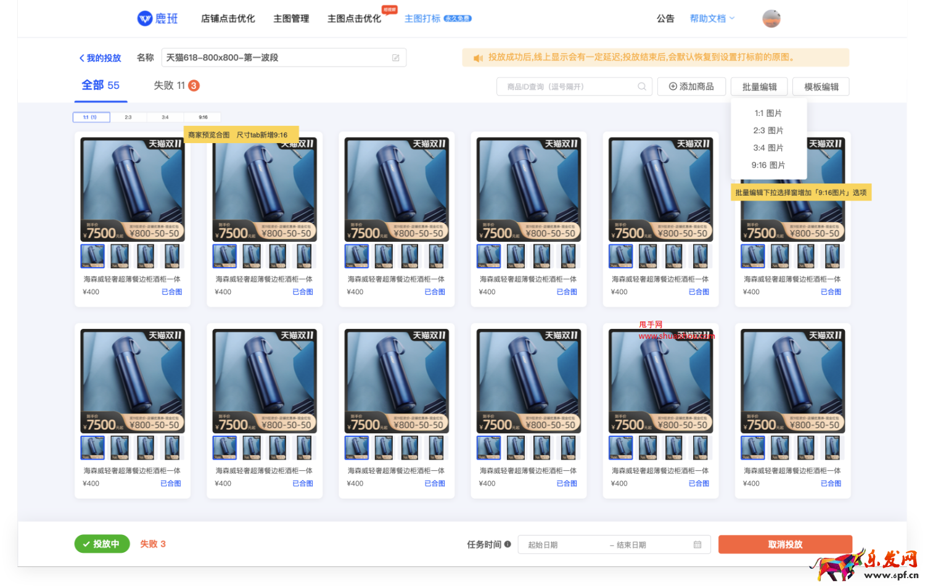The image size is (925, 588).
Task: Open the user avatar in the header
Action: click(771, 19)
